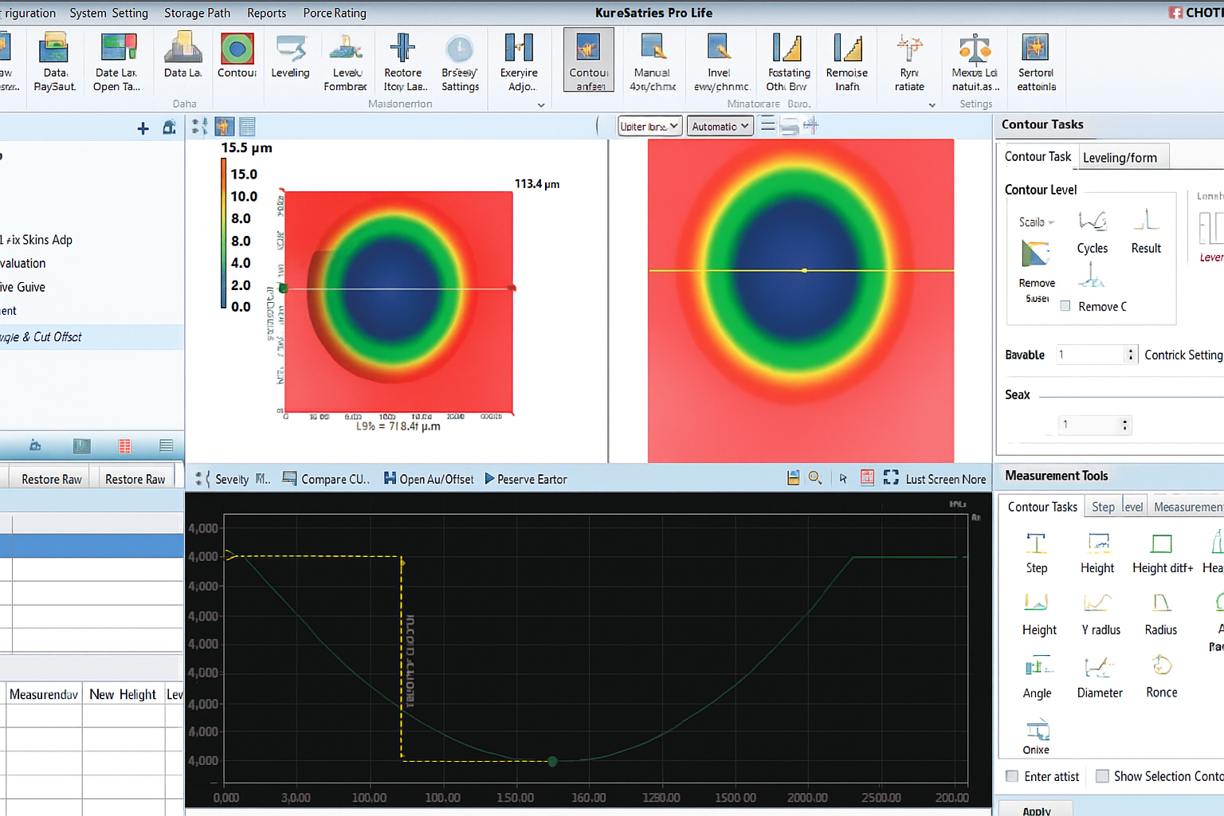Toggle Show Selection Contour checkbox

[x=1102, y=776]
